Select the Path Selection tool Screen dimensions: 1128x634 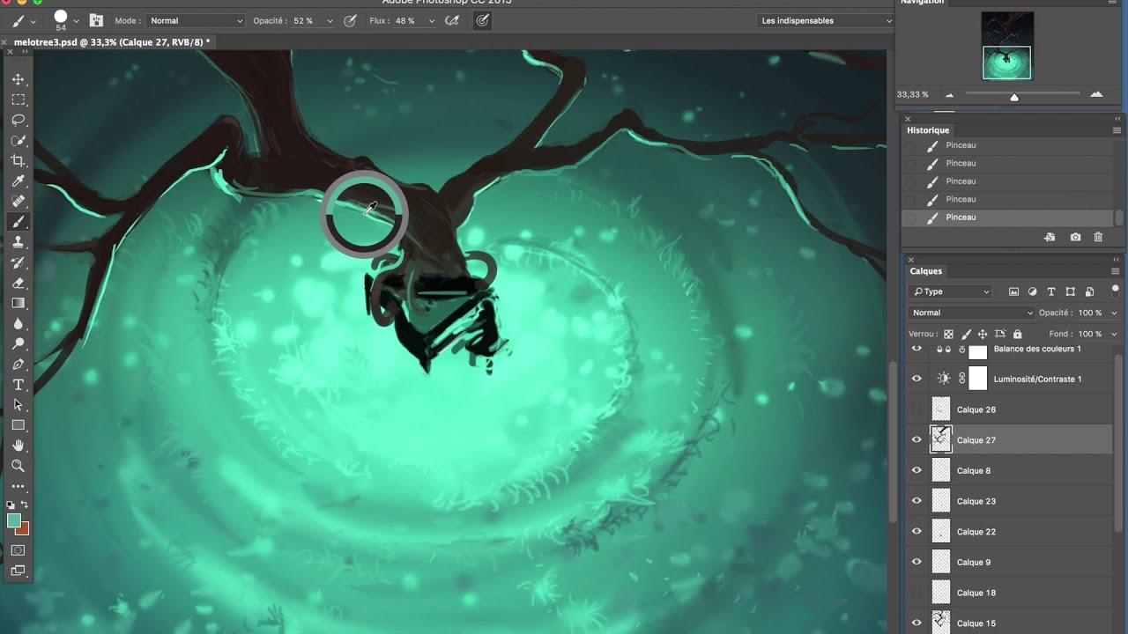(x=18, y=405)
